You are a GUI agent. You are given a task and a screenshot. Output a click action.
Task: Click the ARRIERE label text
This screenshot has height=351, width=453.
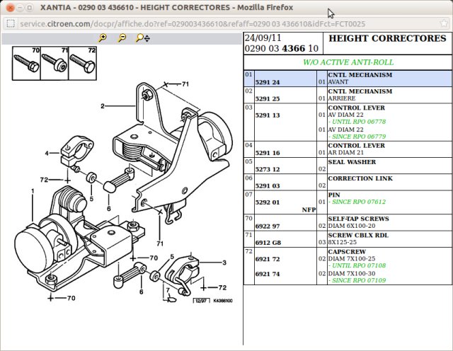click(341, 98)
